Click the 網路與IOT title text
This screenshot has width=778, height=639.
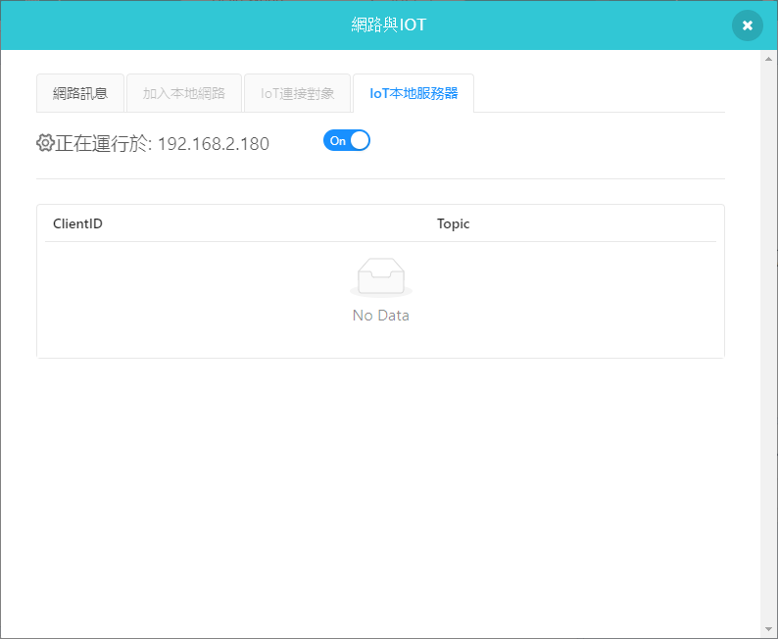(389, 25)
